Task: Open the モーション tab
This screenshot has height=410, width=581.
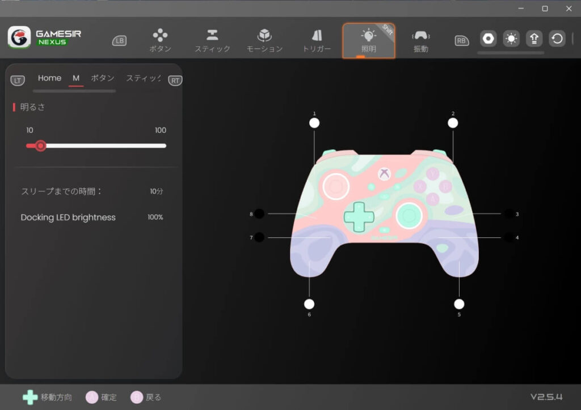Action: coord(264,41)
